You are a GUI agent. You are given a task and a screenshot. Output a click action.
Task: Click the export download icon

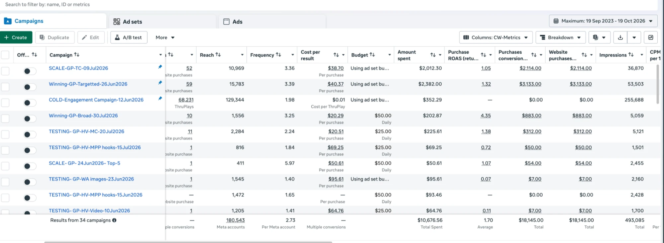(x=620, y=37)
